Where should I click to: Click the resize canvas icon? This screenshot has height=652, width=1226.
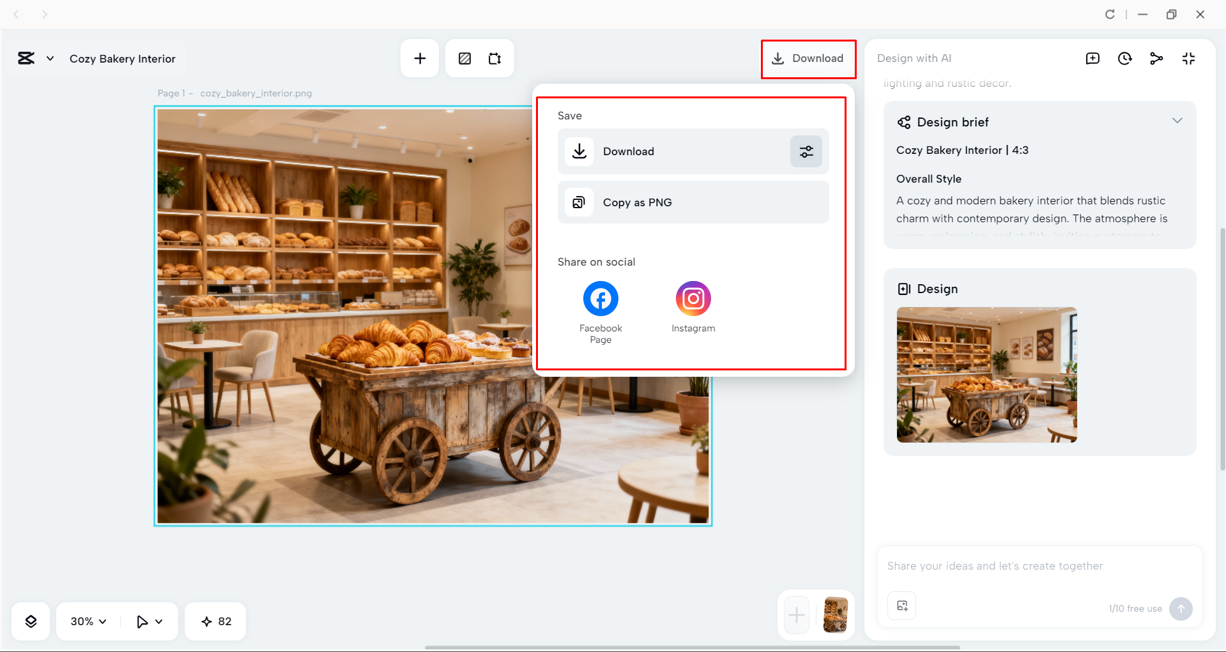click(x=495, y=59)
